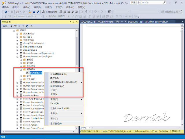185x139 pixels.
Task: Click the stop square icon in query toolbar
Action: click(69, 16)
